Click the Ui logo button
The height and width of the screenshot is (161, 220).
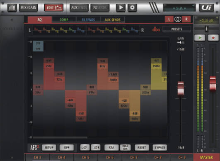206,7
